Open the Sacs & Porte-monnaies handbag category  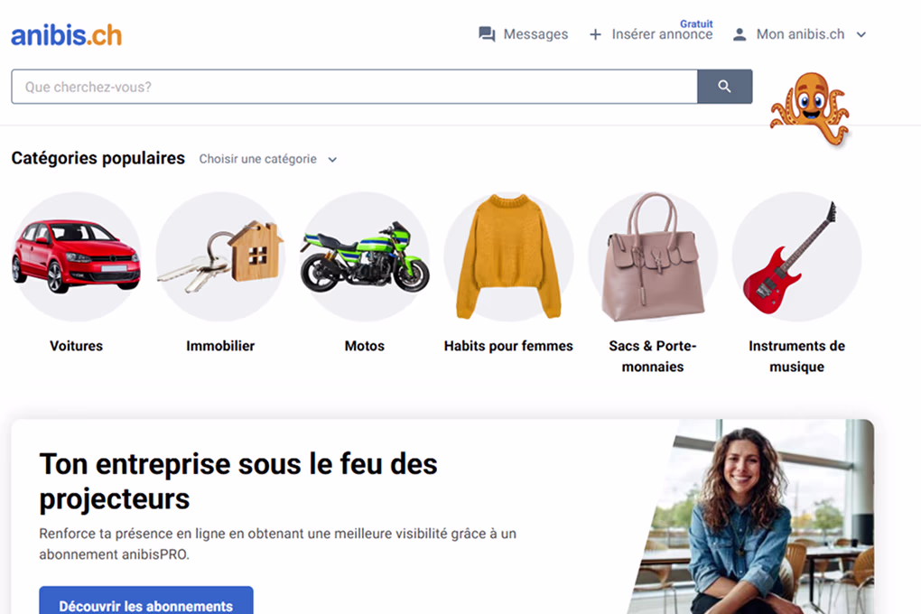[x=653, y=256]
